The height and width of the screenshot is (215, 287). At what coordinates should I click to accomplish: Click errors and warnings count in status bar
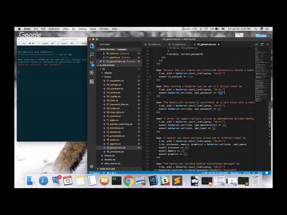112,173
